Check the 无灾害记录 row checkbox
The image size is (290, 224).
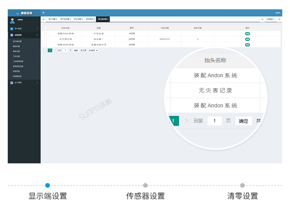pyautogui.click(x=46, y=39)
